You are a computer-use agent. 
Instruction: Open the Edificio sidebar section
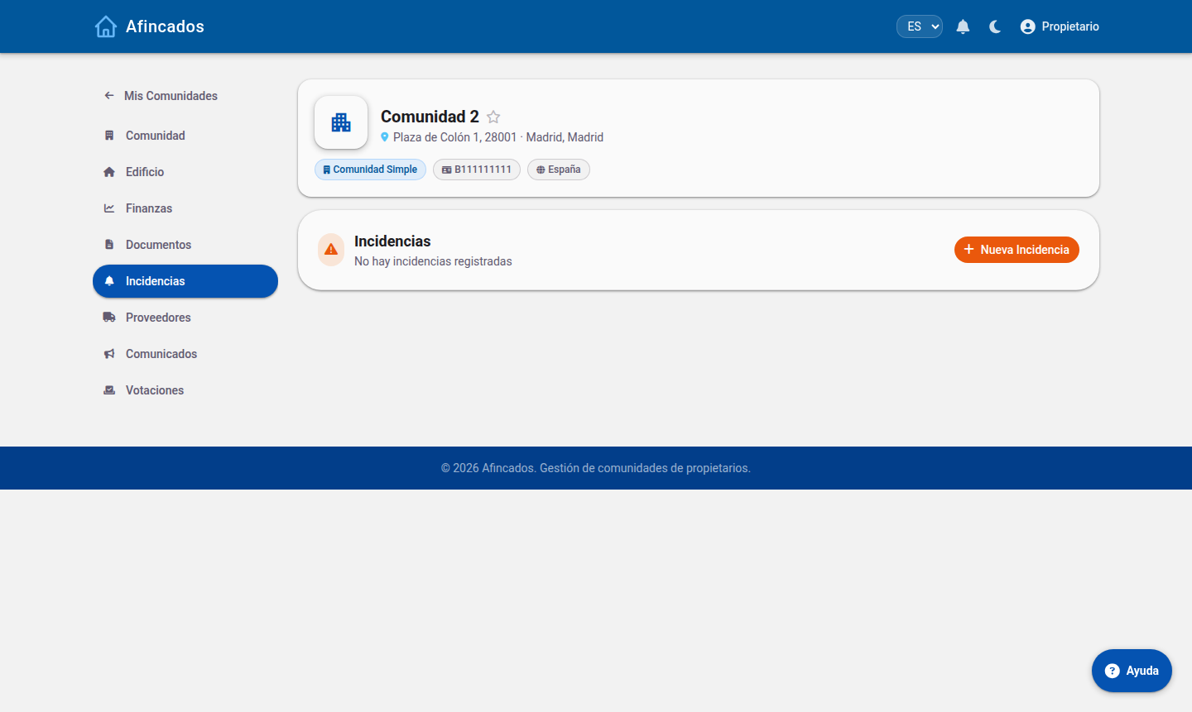(x=185, y=172)
